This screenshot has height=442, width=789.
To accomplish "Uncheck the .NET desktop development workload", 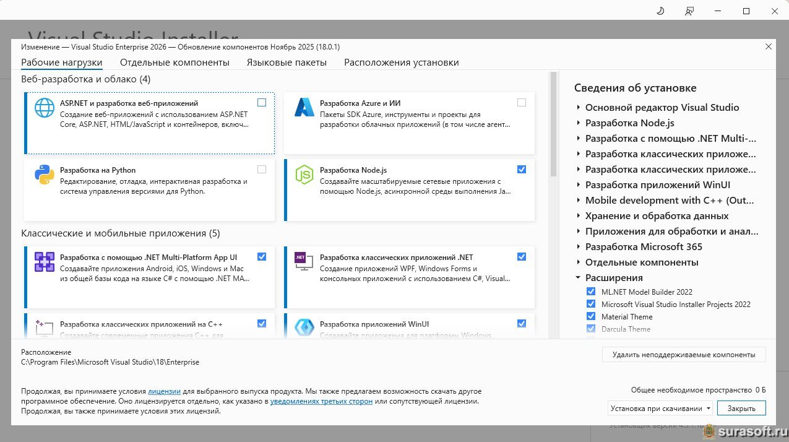I will (x=522, y=257).
